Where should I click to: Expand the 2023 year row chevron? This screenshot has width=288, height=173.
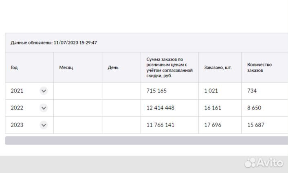pyautogui.click(x=44, y=125)
